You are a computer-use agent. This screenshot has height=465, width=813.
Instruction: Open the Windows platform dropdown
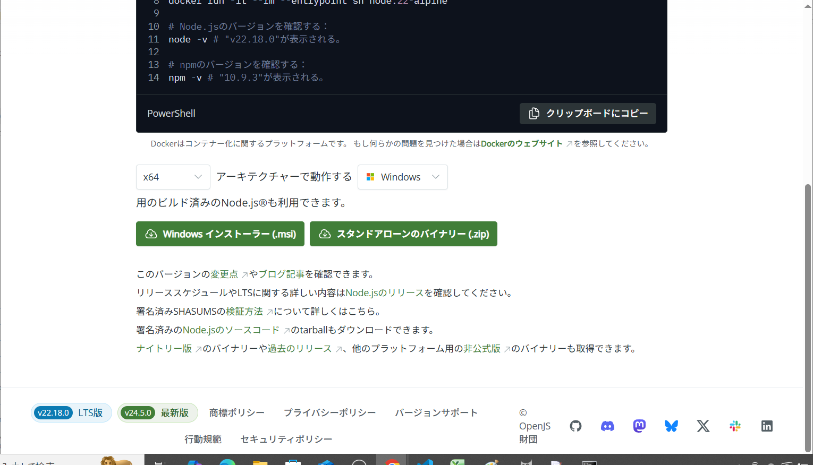(402, 177)
